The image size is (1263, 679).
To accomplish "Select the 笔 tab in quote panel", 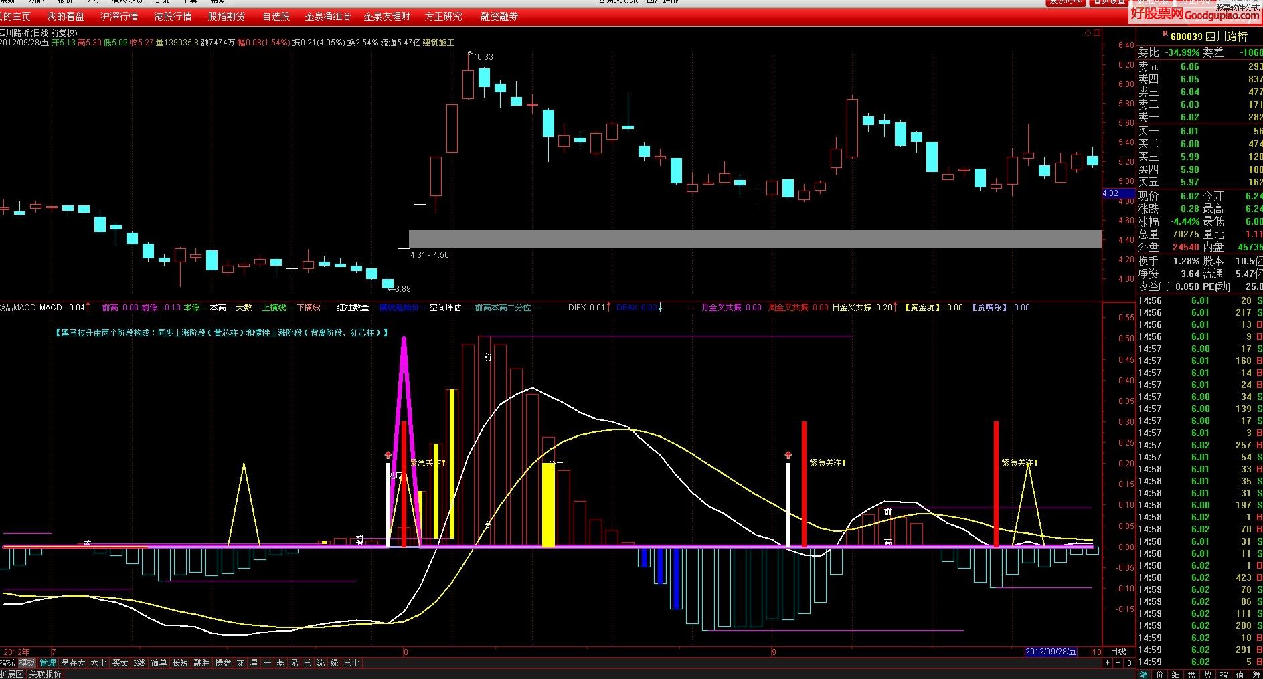I will 1143,674.
